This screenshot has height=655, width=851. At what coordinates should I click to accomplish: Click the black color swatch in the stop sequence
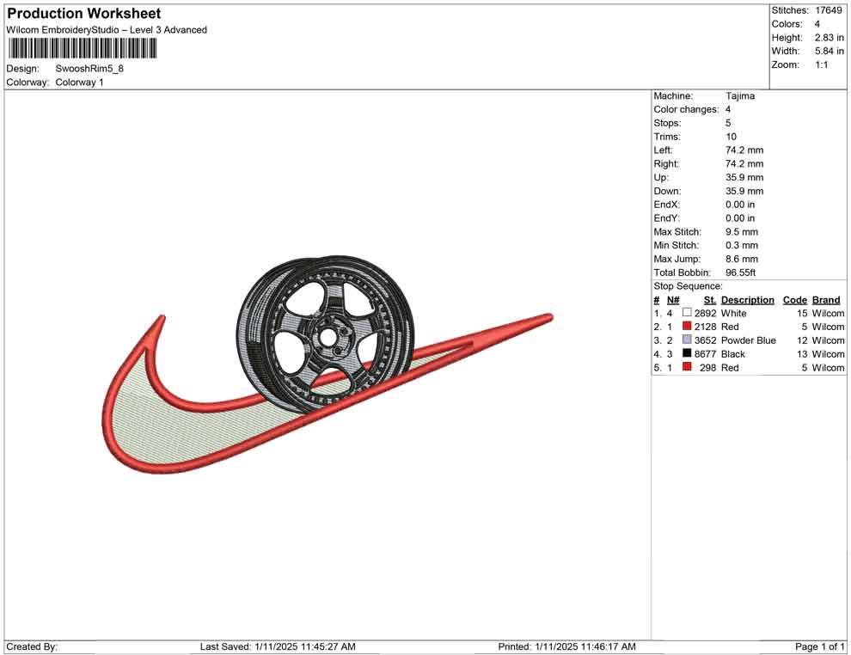687,353
